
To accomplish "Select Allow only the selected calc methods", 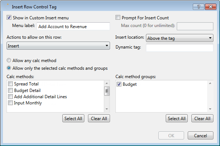I will coord(9,68).
